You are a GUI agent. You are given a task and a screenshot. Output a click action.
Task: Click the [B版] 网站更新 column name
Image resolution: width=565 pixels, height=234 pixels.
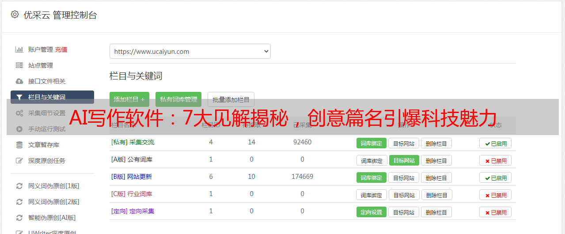click(x=131, y=177)
